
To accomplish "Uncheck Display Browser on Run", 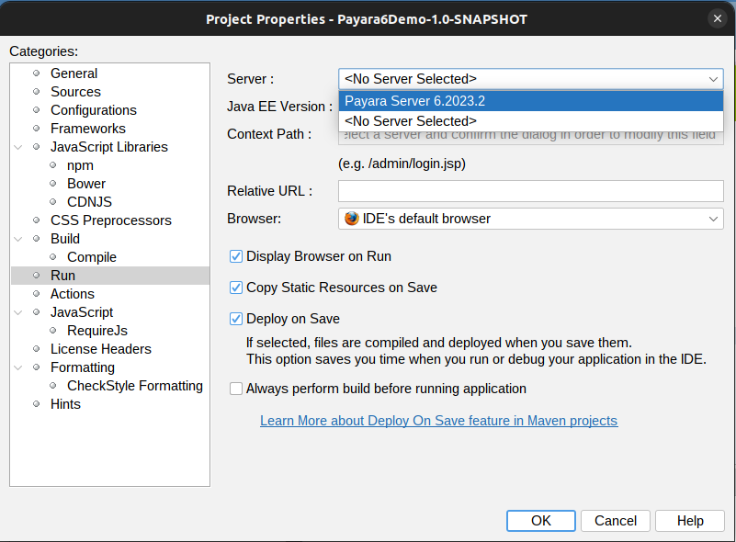I will pos(236,256).
